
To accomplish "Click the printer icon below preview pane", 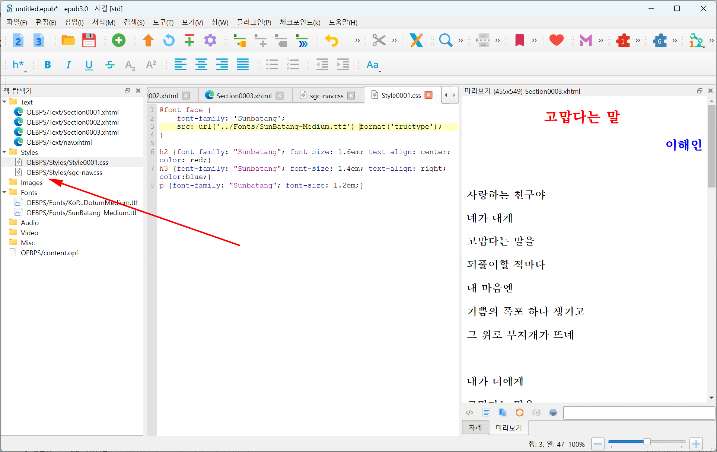I will coord(553,412).
